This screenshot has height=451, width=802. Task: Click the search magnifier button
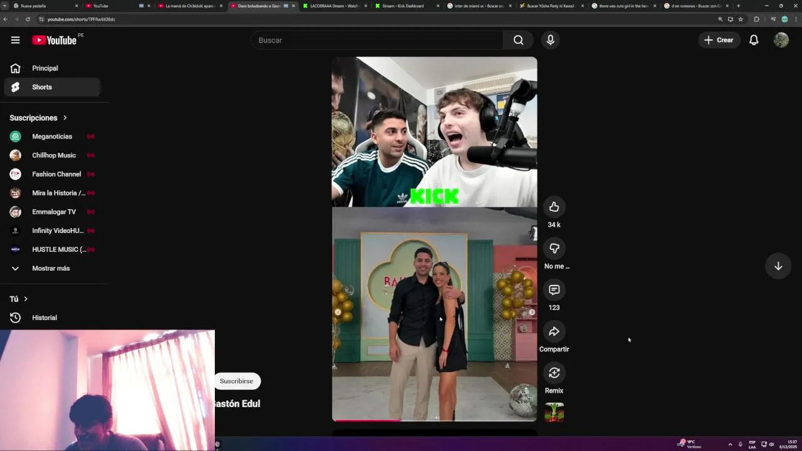(x=518, y=40)
